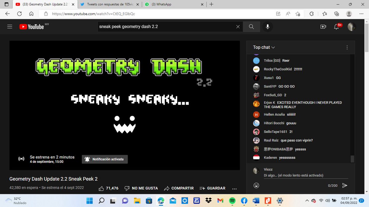Start voice search with the microphone

click(268, 27)
